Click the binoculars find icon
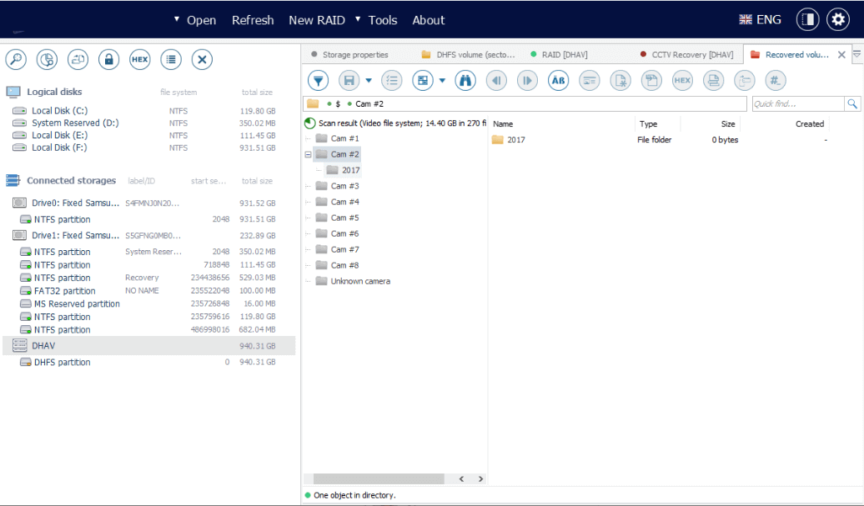This screenshot has width=864, height=506. [x=465, y=80]
